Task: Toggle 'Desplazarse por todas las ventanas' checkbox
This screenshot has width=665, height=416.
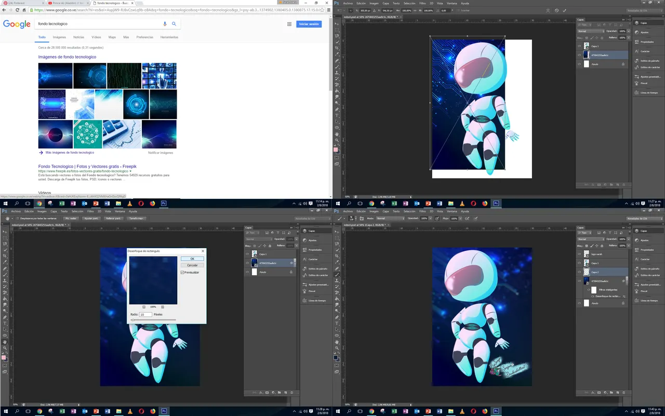Action: (17, 219)
